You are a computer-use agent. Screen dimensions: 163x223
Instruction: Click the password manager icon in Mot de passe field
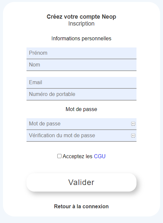pos(133,124)
